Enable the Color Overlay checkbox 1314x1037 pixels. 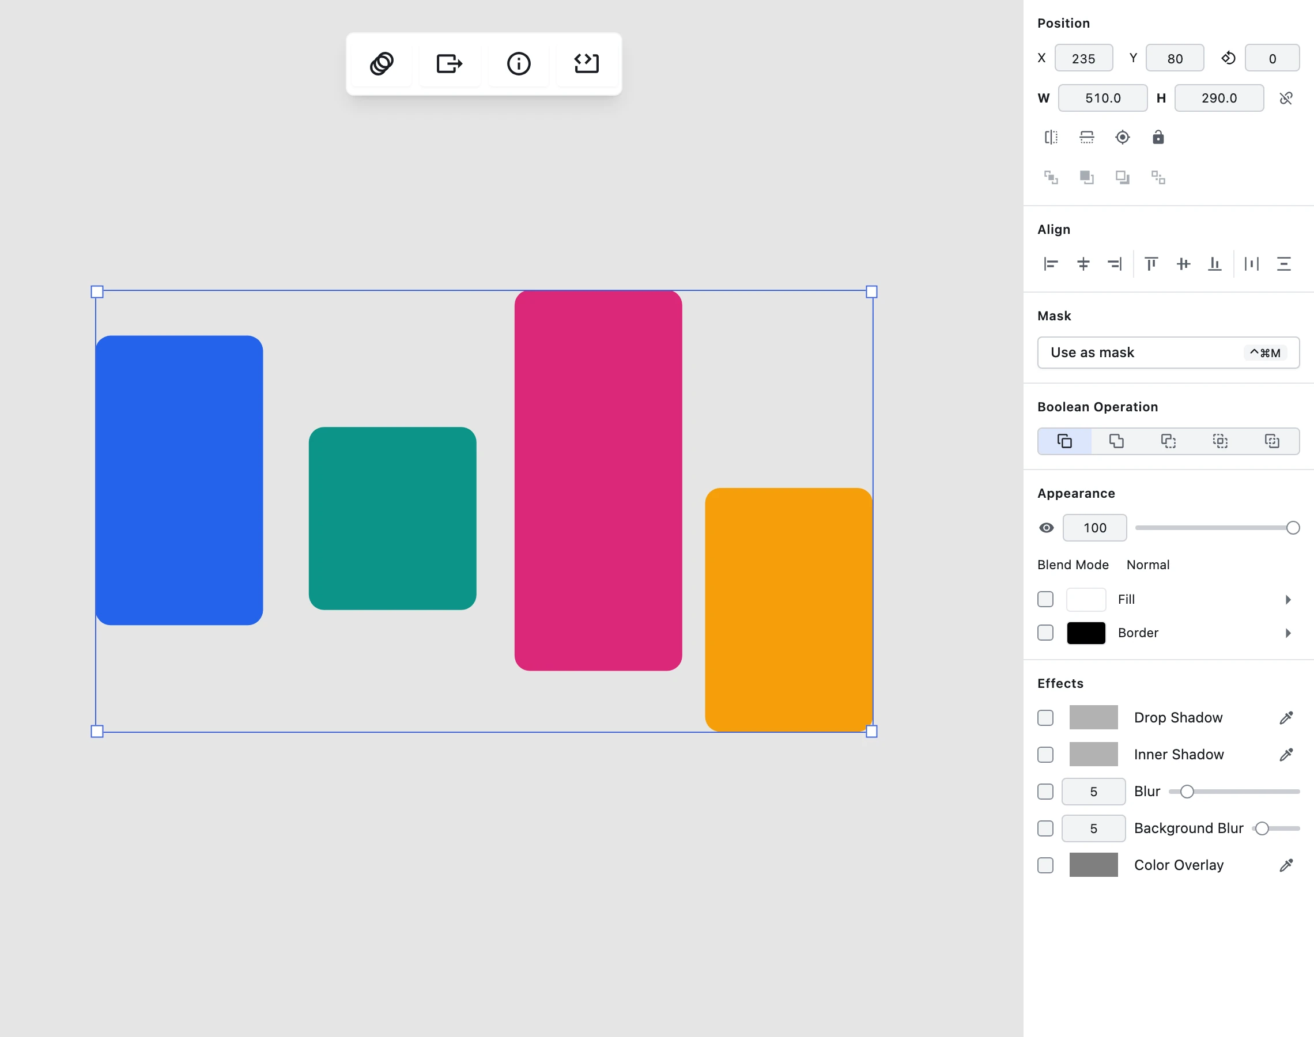1045,866
